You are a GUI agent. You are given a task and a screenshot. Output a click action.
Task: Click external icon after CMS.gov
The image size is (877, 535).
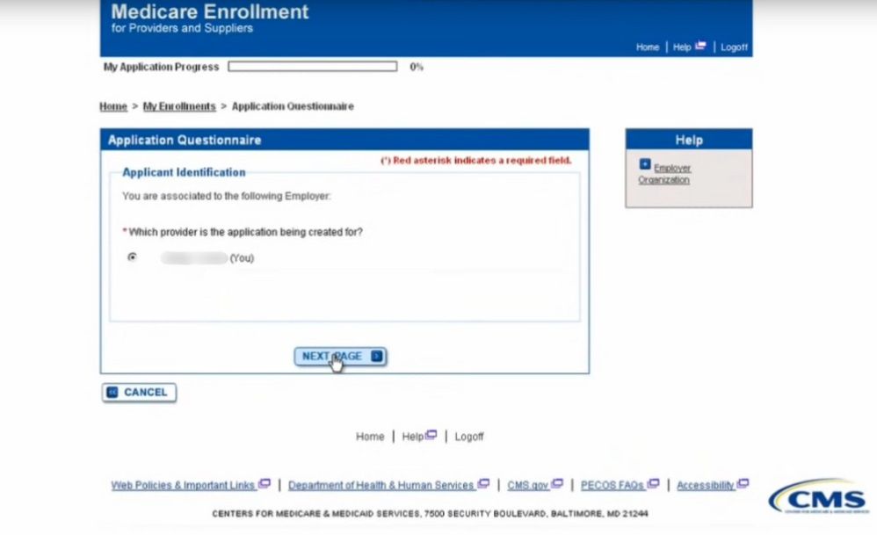pyautogui.click(x=557, y=483)
